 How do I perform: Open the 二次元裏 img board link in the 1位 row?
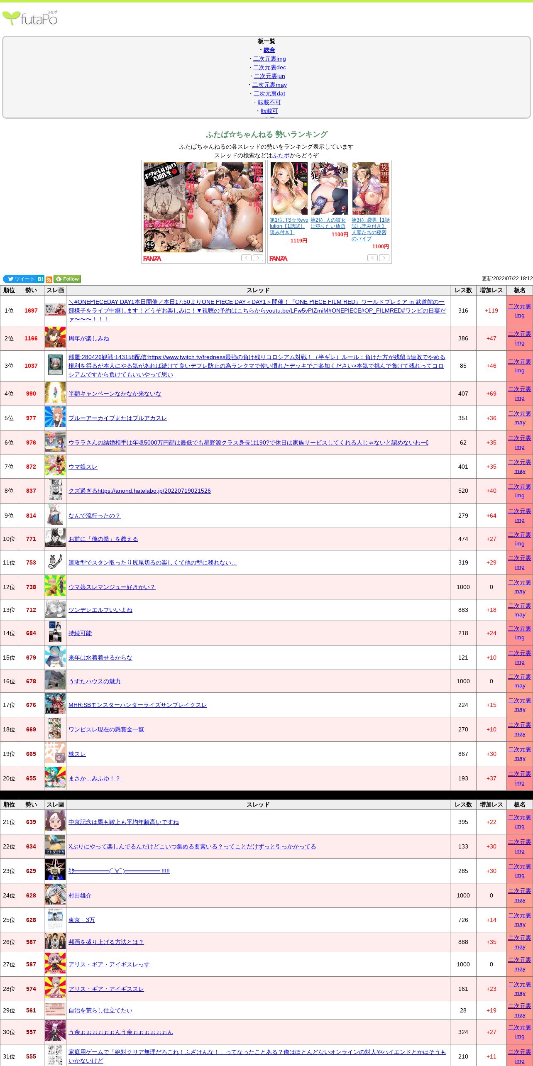tap(520, 311)
